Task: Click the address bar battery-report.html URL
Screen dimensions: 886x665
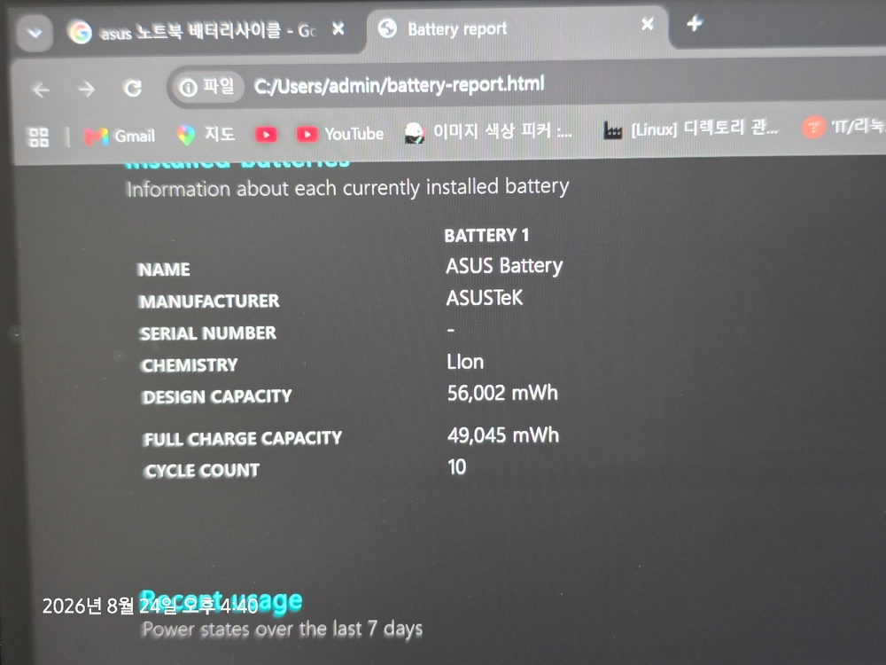Action: click(x=399, y=85)
